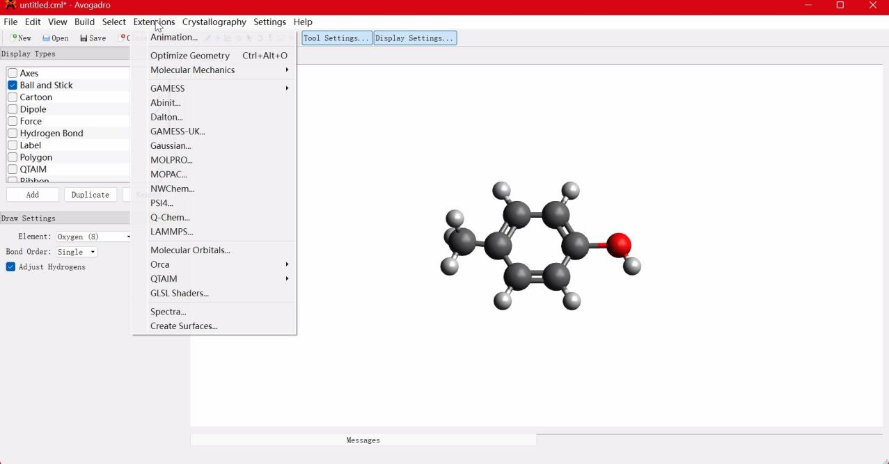Click the red oxygen atom in molecule

point(618,244)
